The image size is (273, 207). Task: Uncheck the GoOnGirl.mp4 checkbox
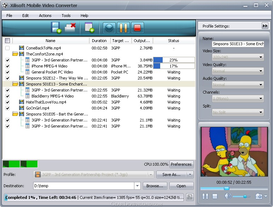point(7,108)
